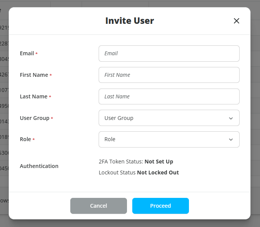Click the Email field label
The image size is (260, 227).
[27, 53]
